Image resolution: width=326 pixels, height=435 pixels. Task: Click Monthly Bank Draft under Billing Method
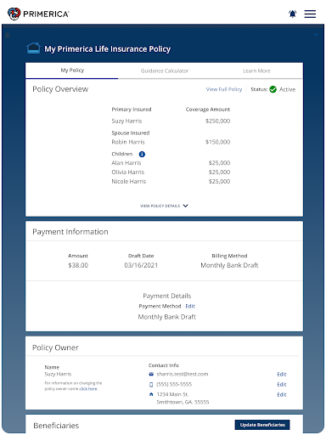(229, 265)
